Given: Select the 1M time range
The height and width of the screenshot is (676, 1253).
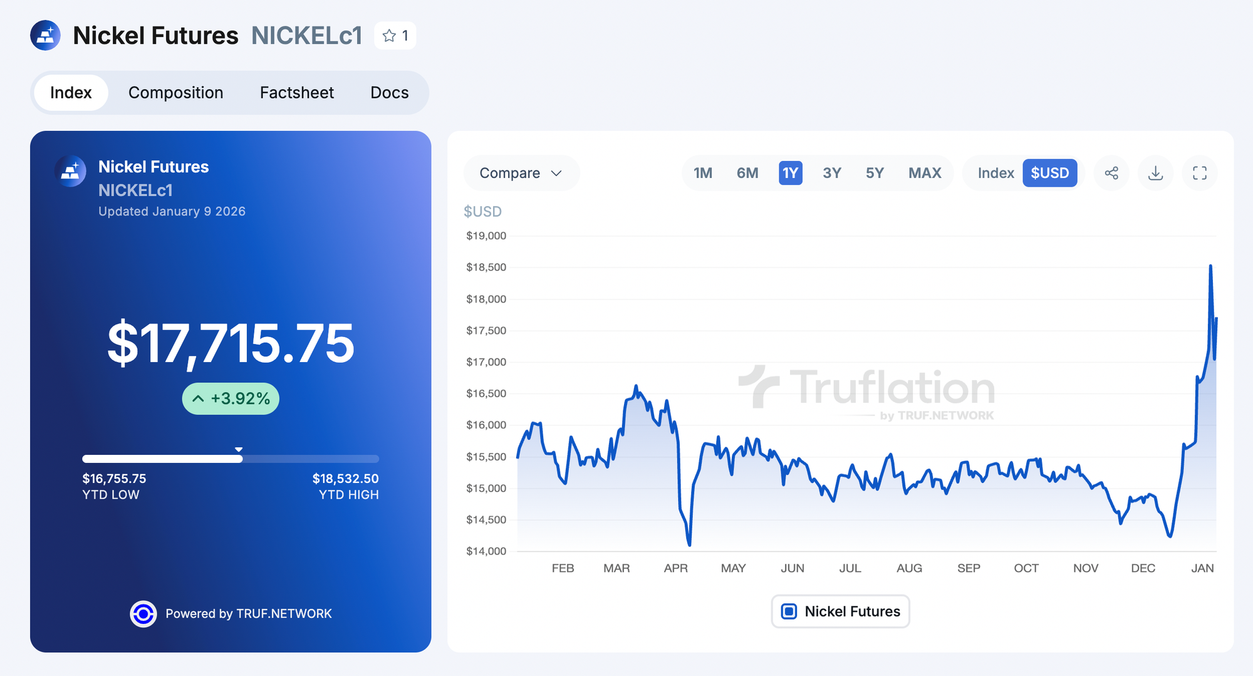Looking at the screenshot, I should click(703, 173).
